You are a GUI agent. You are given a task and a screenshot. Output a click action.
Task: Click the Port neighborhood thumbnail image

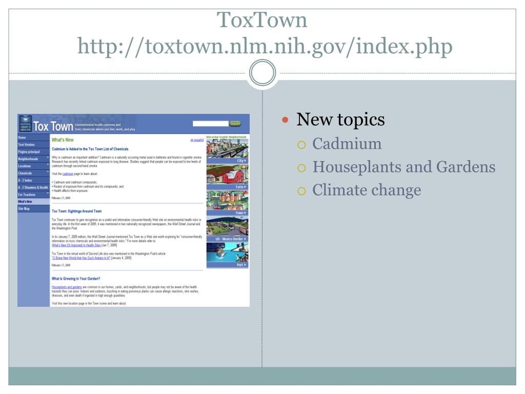(227, 252)
